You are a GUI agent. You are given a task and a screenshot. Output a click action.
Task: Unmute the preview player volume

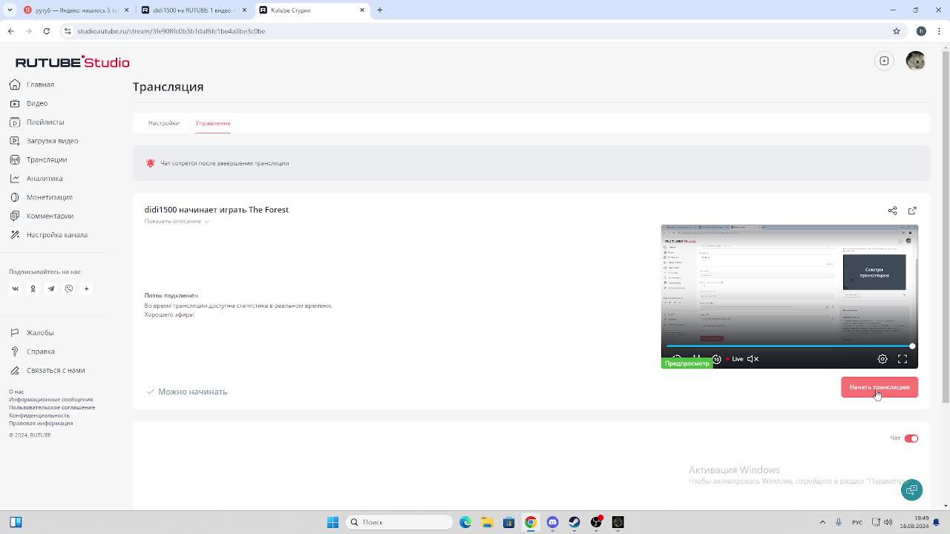coord(753,359)
